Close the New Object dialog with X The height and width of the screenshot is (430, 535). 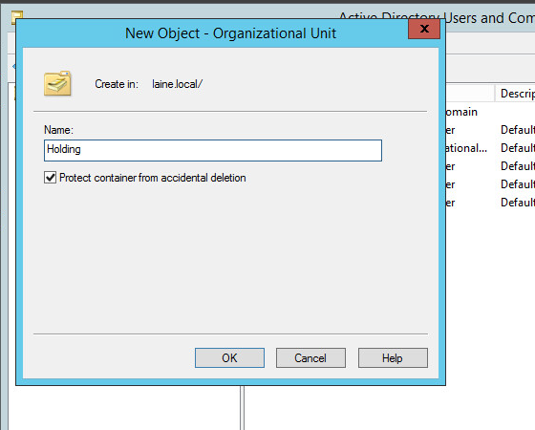pos(424,29)
